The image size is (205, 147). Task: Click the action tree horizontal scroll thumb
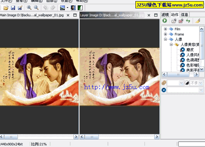pos(178,75)
